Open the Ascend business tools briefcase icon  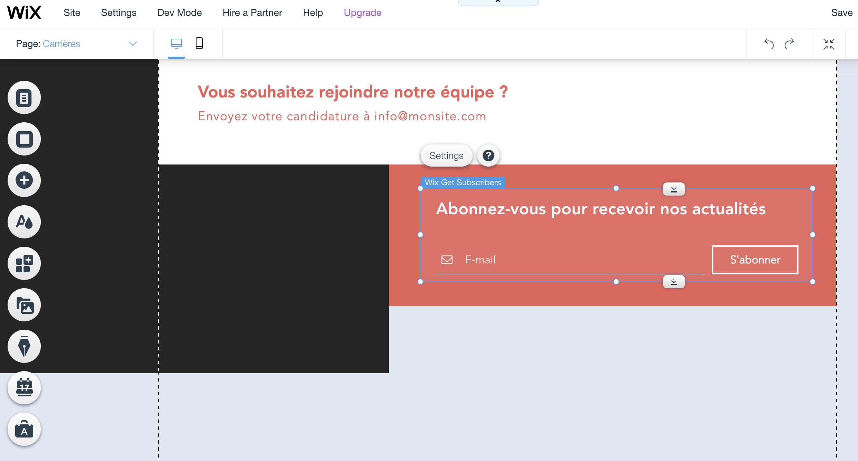pyautogui.click(x=24, y=430)
